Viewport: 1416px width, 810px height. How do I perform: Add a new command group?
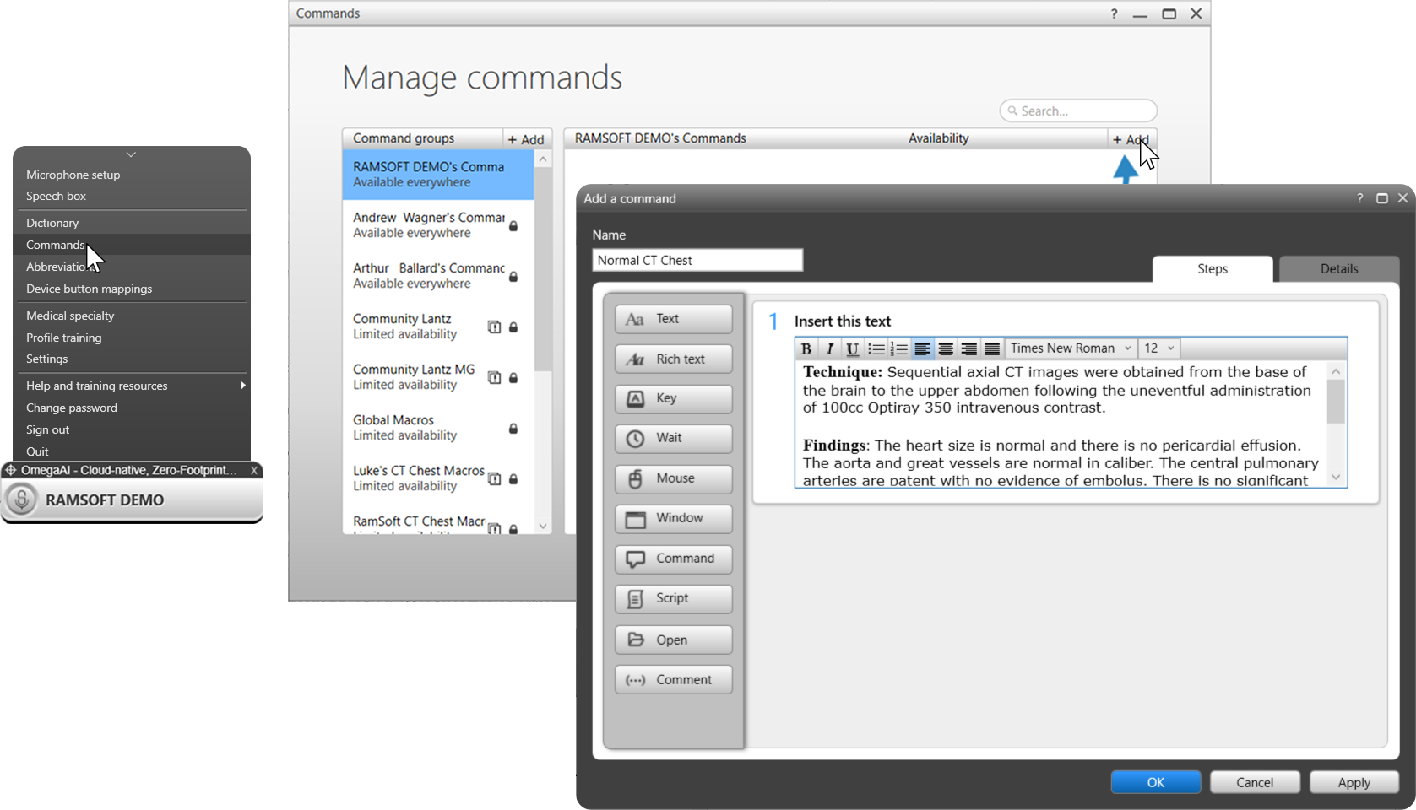coord(526,139)
